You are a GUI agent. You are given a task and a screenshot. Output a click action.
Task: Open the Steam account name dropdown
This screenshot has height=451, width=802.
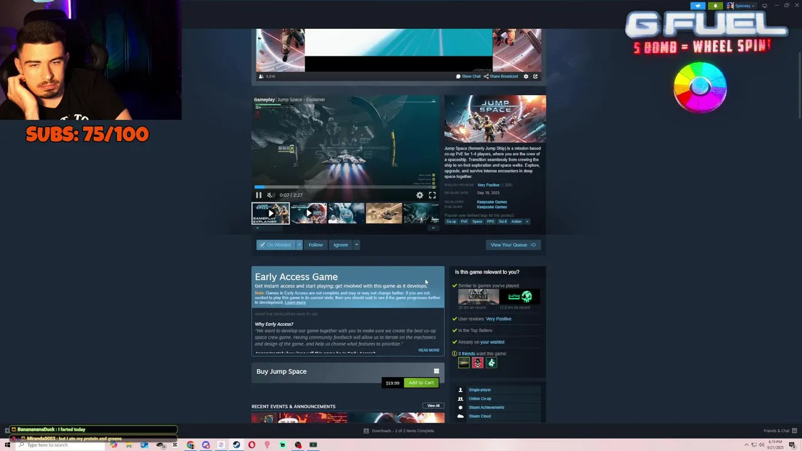click(742, 6)
